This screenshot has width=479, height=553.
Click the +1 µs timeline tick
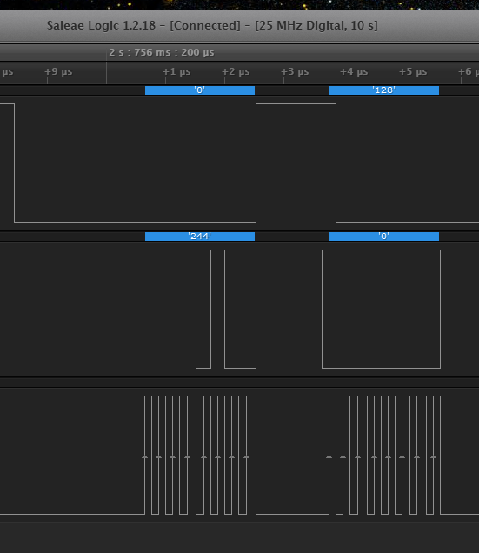176,72
